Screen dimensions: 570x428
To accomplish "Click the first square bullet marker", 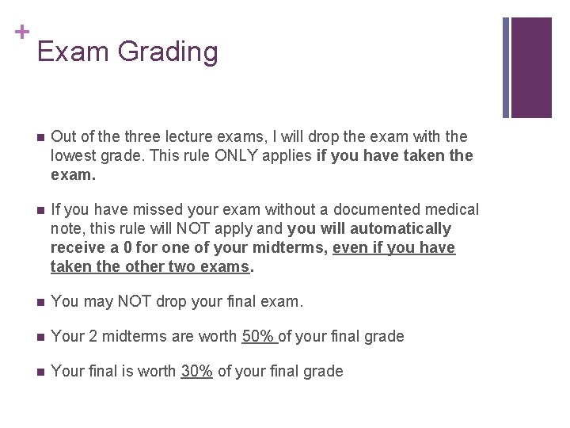I will click(x=40, y=138).
